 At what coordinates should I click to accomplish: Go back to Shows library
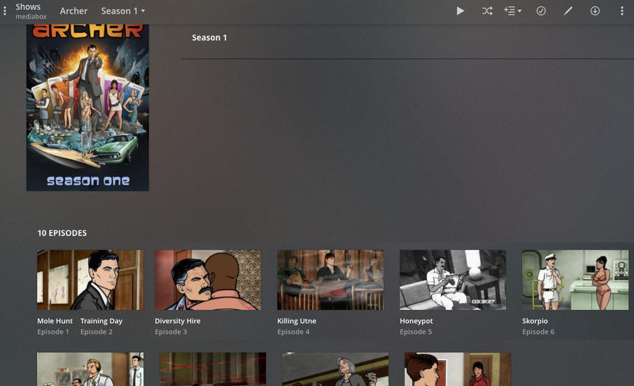pyautogui.click(x=28, y=7)
